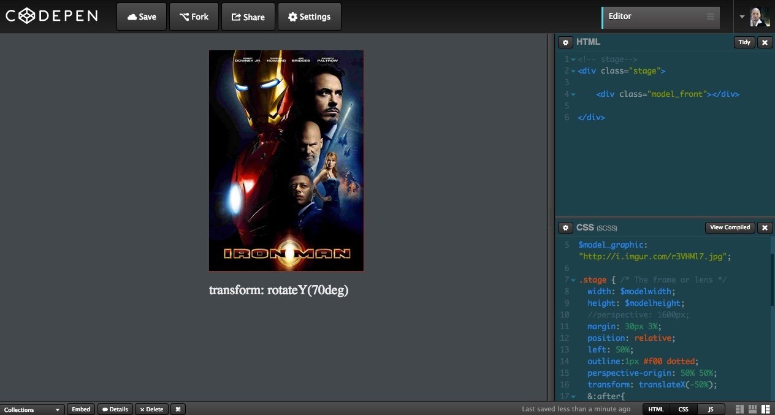Open CSS panel gear settings
This screenshot has width=775, height=415.
coord(566,227)
